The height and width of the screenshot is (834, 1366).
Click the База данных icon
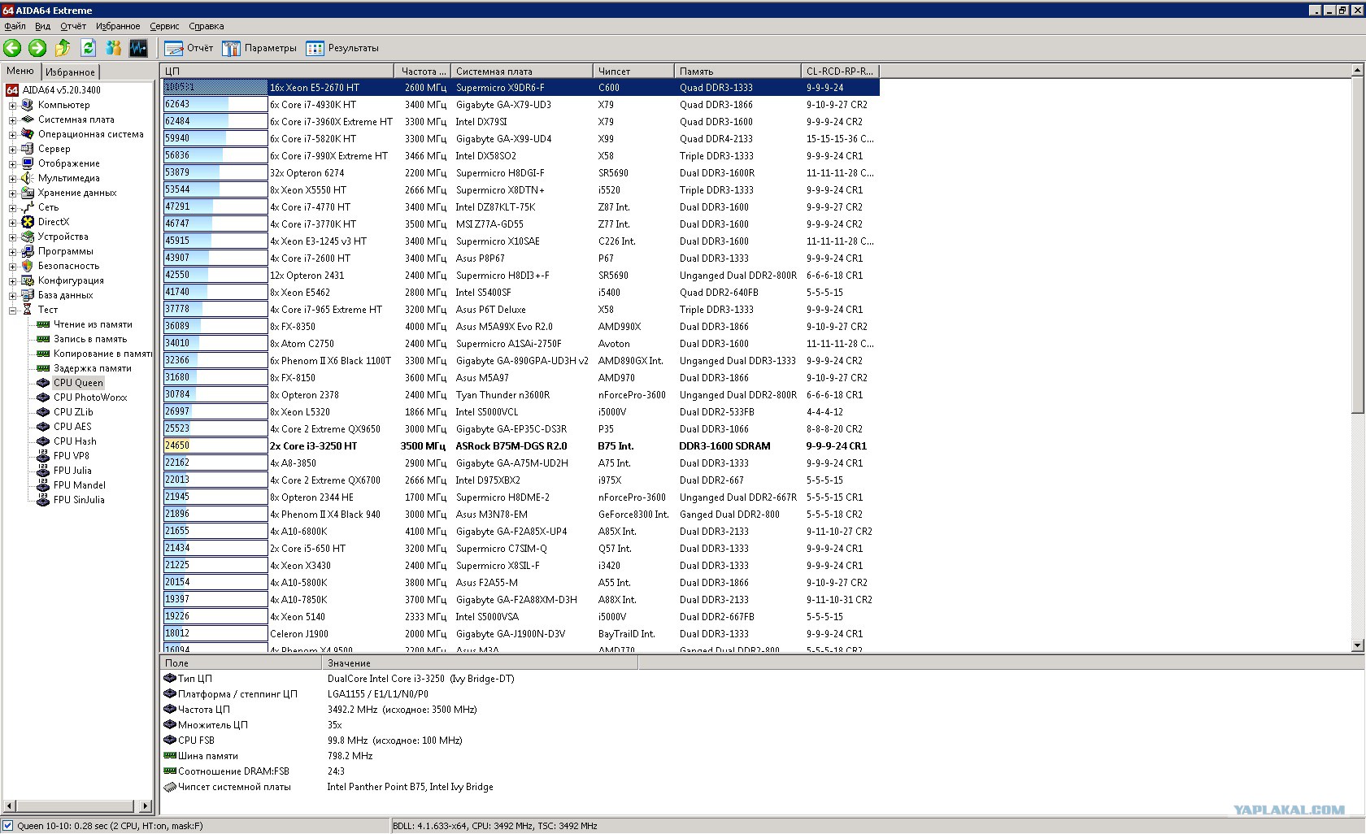point(28,295)
